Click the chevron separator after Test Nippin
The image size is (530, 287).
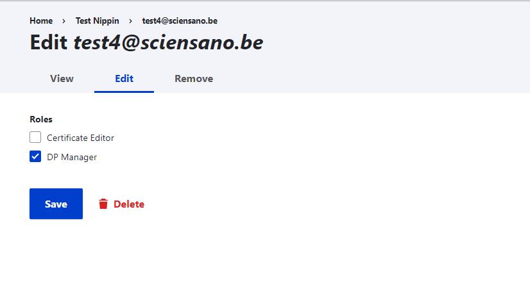(x=130, y=21)
